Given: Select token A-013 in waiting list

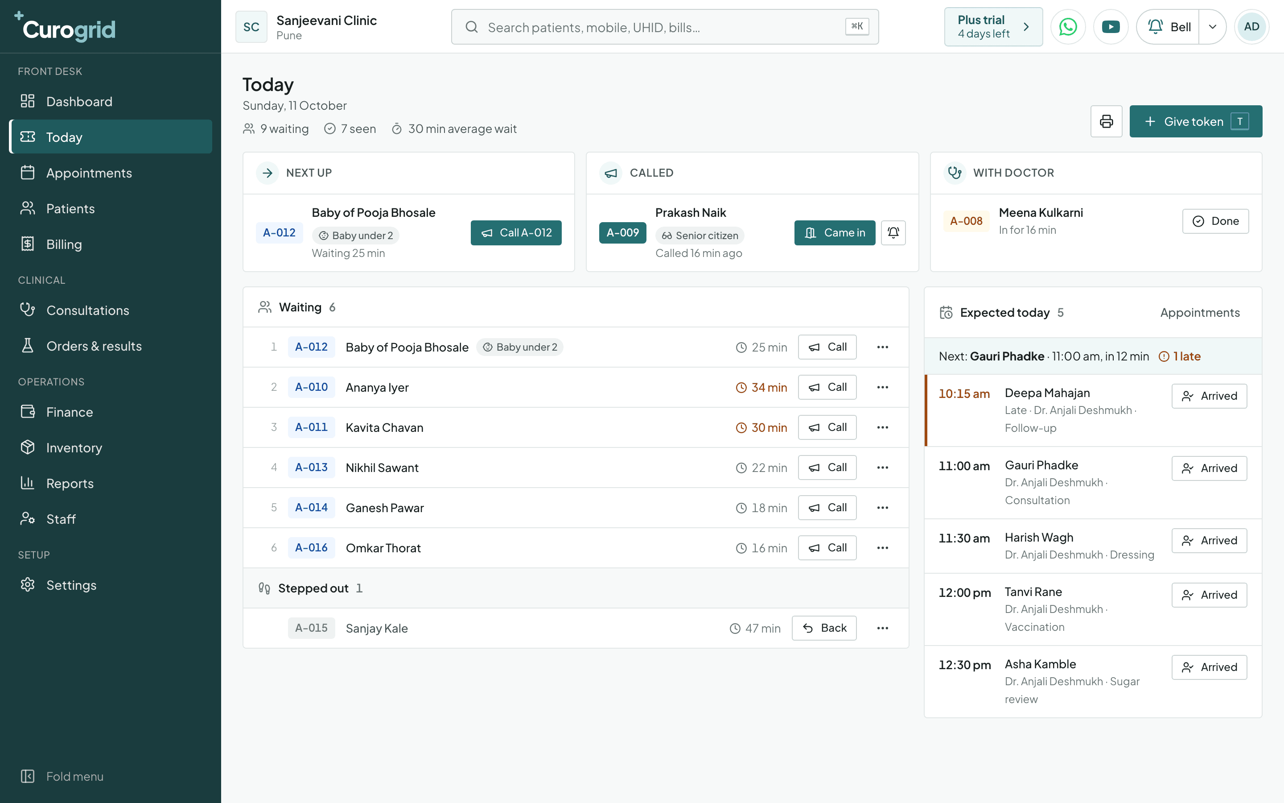Looking at the screenshot, I should click(312, 468).
